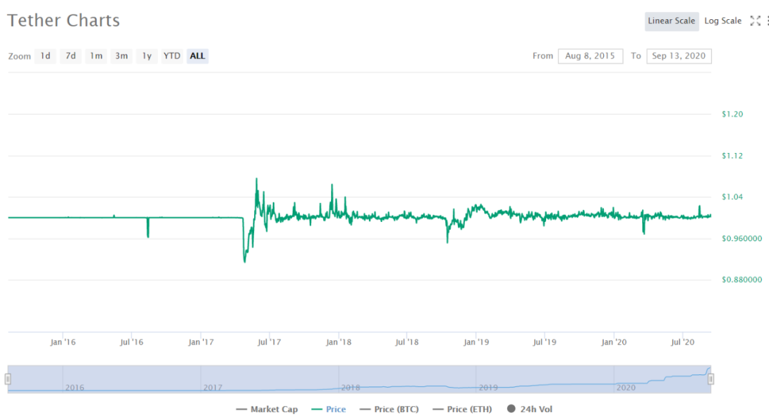Click 2020 in the navigator timeline
The width and height of the screenshot is (769, 417).
point(626,388)
